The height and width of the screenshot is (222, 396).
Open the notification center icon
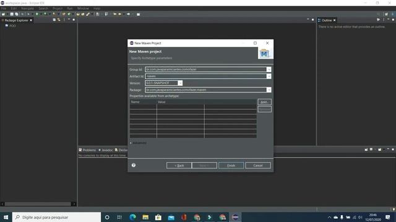click(x=388, y=217)
